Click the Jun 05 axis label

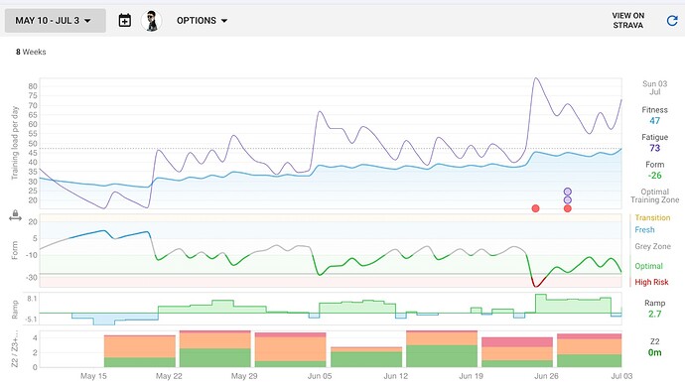(x=320, y=376)
